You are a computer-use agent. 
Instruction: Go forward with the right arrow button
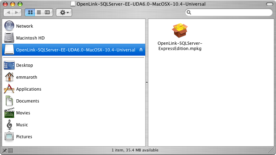pos(17,12)
